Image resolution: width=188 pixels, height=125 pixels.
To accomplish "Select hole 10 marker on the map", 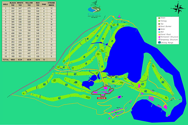I will point(44,84).
